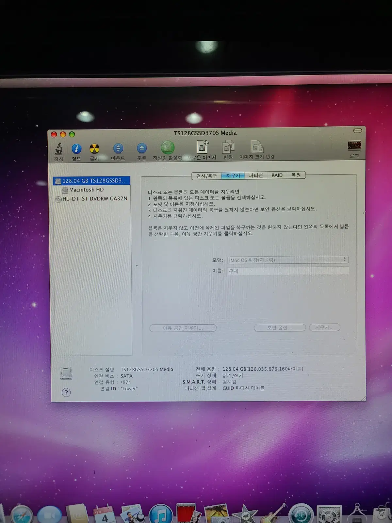
Task: Open the 포맷 dropdown showing Mac OS 확장(저널링)
Action: point(288,260)
